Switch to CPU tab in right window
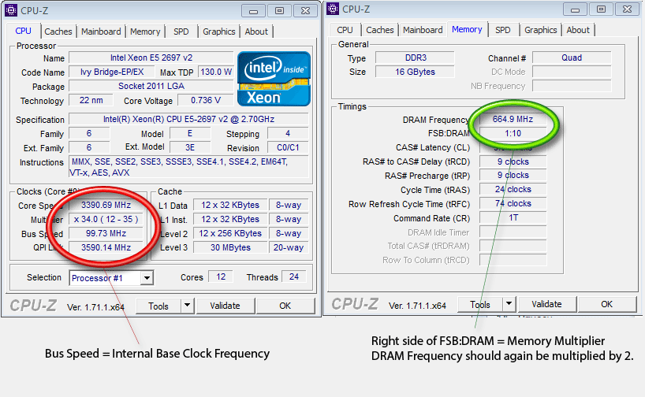The image size is (645, 397). [x=345, y=30]
